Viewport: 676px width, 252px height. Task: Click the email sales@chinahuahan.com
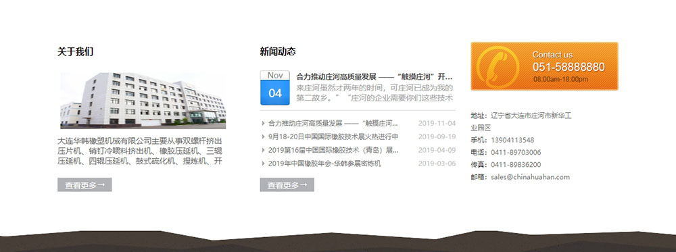(530, 177)
